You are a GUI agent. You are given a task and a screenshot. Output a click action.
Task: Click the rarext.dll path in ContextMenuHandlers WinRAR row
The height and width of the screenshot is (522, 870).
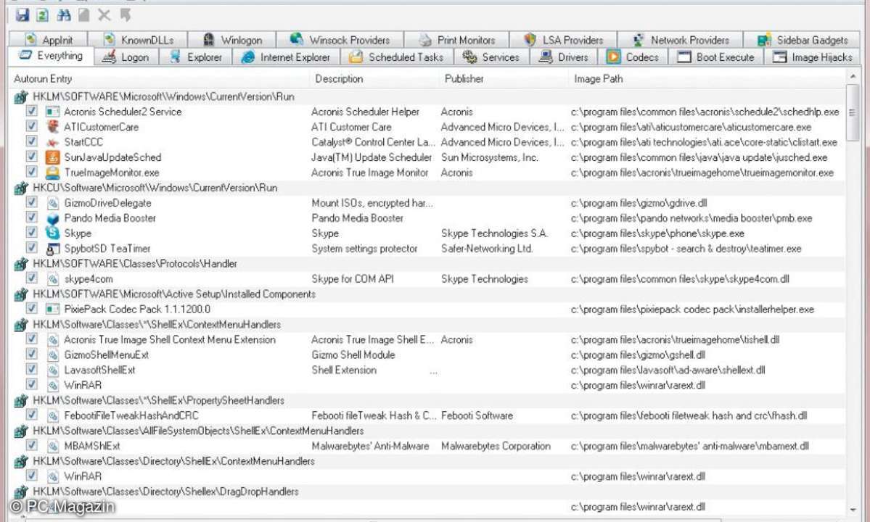coord(638,385)
